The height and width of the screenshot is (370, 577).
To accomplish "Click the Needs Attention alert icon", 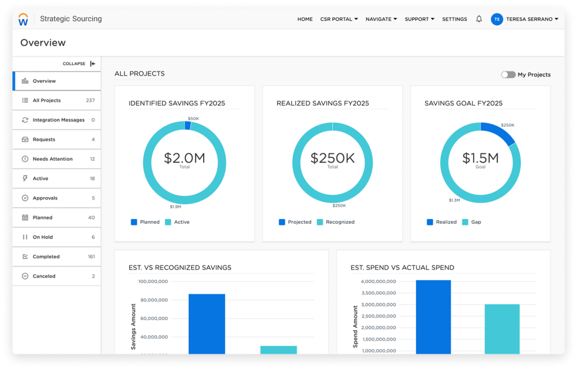I will (25, 159).
